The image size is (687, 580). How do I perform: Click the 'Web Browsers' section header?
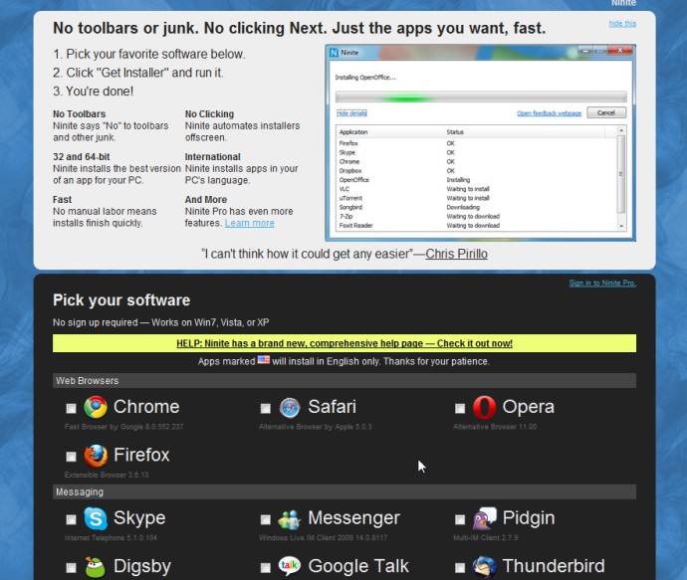[x=344, y=381]
